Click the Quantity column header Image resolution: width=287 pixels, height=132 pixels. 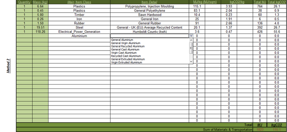(24, 2)
